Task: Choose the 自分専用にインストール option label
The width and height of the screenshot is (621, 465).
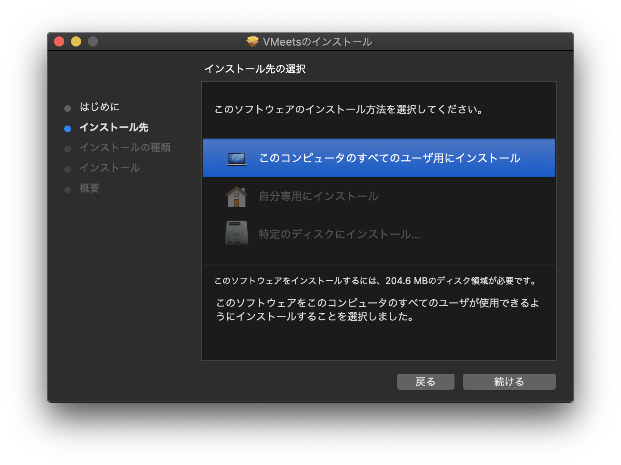Action: coord(319,196)
